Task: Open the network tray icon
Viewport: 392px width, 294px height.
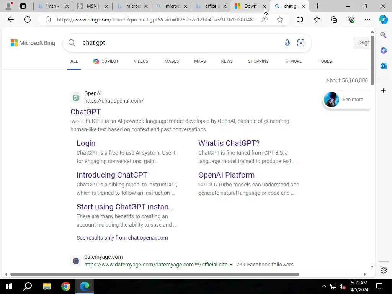Action: 333,286
